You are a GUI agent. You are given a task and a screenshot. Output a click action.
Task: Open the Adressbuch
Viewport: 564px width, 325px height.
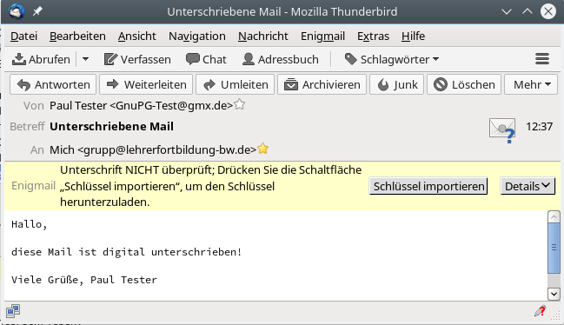pos(280,59)
